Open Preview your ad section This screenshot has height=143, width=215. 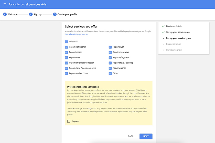pyautogui.click(x=174, y=50)
